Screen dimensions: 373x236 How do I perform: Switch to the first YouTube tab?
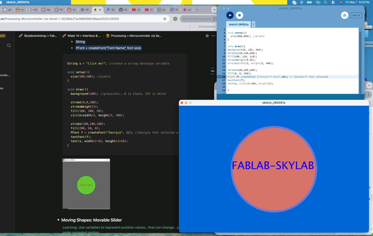click(136, 10)
